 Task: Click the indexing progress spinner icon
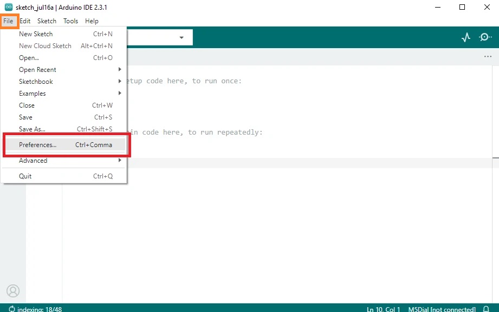click(11, 309)
